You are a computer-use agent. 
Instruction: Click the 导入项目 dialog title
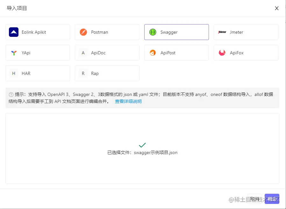point(17,8)
